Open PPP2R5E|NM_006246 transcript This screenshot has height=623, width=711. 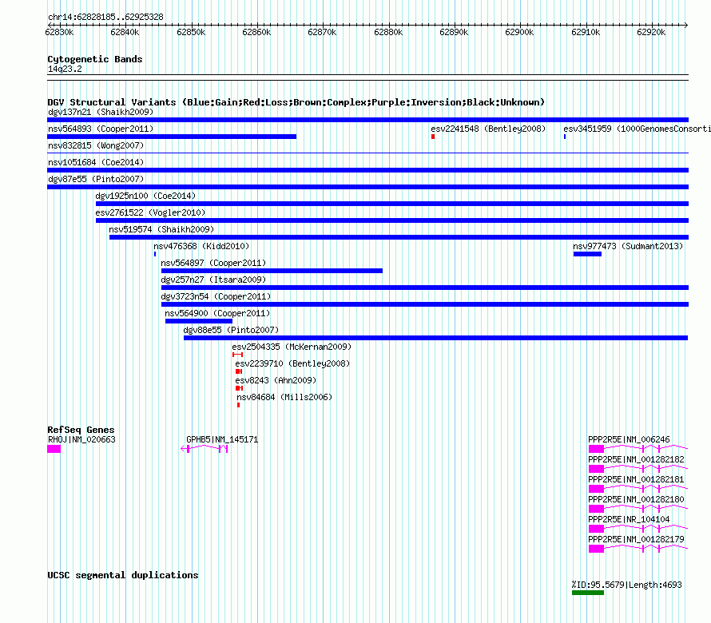[x=629, y=439]
